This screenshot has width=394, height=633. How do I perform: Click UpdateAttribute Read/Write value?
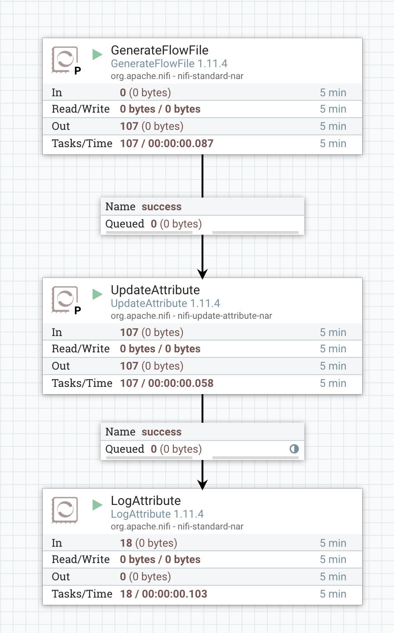click(x=160, y=349)
